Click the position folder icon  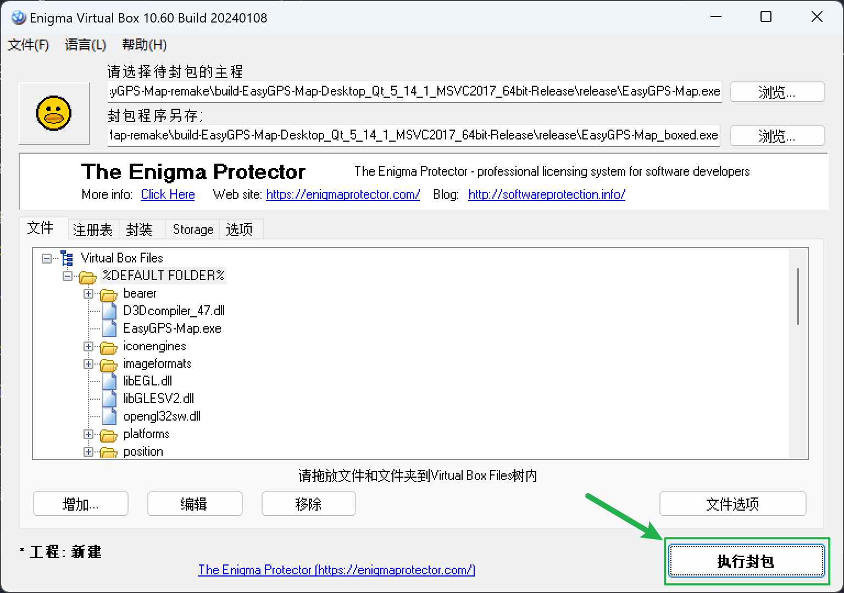(x=109, y=452)
